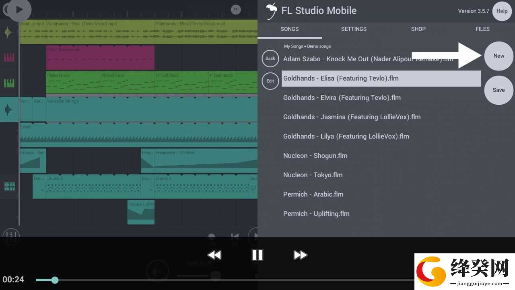
Task: Open the FILES tab
Action: [x=482, y=29]
